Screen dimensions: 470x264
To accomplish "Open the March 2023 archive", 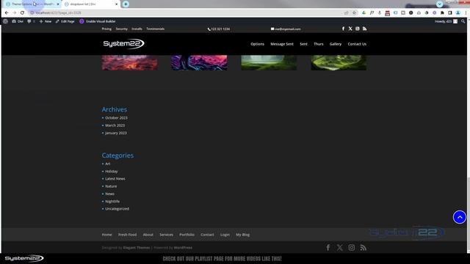I will point(115,125).
